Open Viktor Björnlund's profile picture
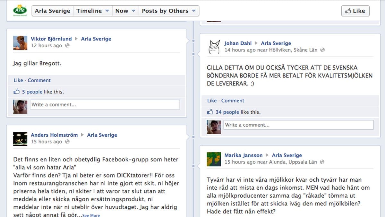This screenshot has height=217, width=385. [x=20, y=42]
